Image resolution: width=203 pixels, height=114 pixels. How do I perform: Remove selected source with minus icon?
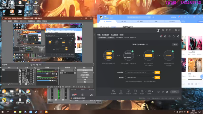[23, 84]
